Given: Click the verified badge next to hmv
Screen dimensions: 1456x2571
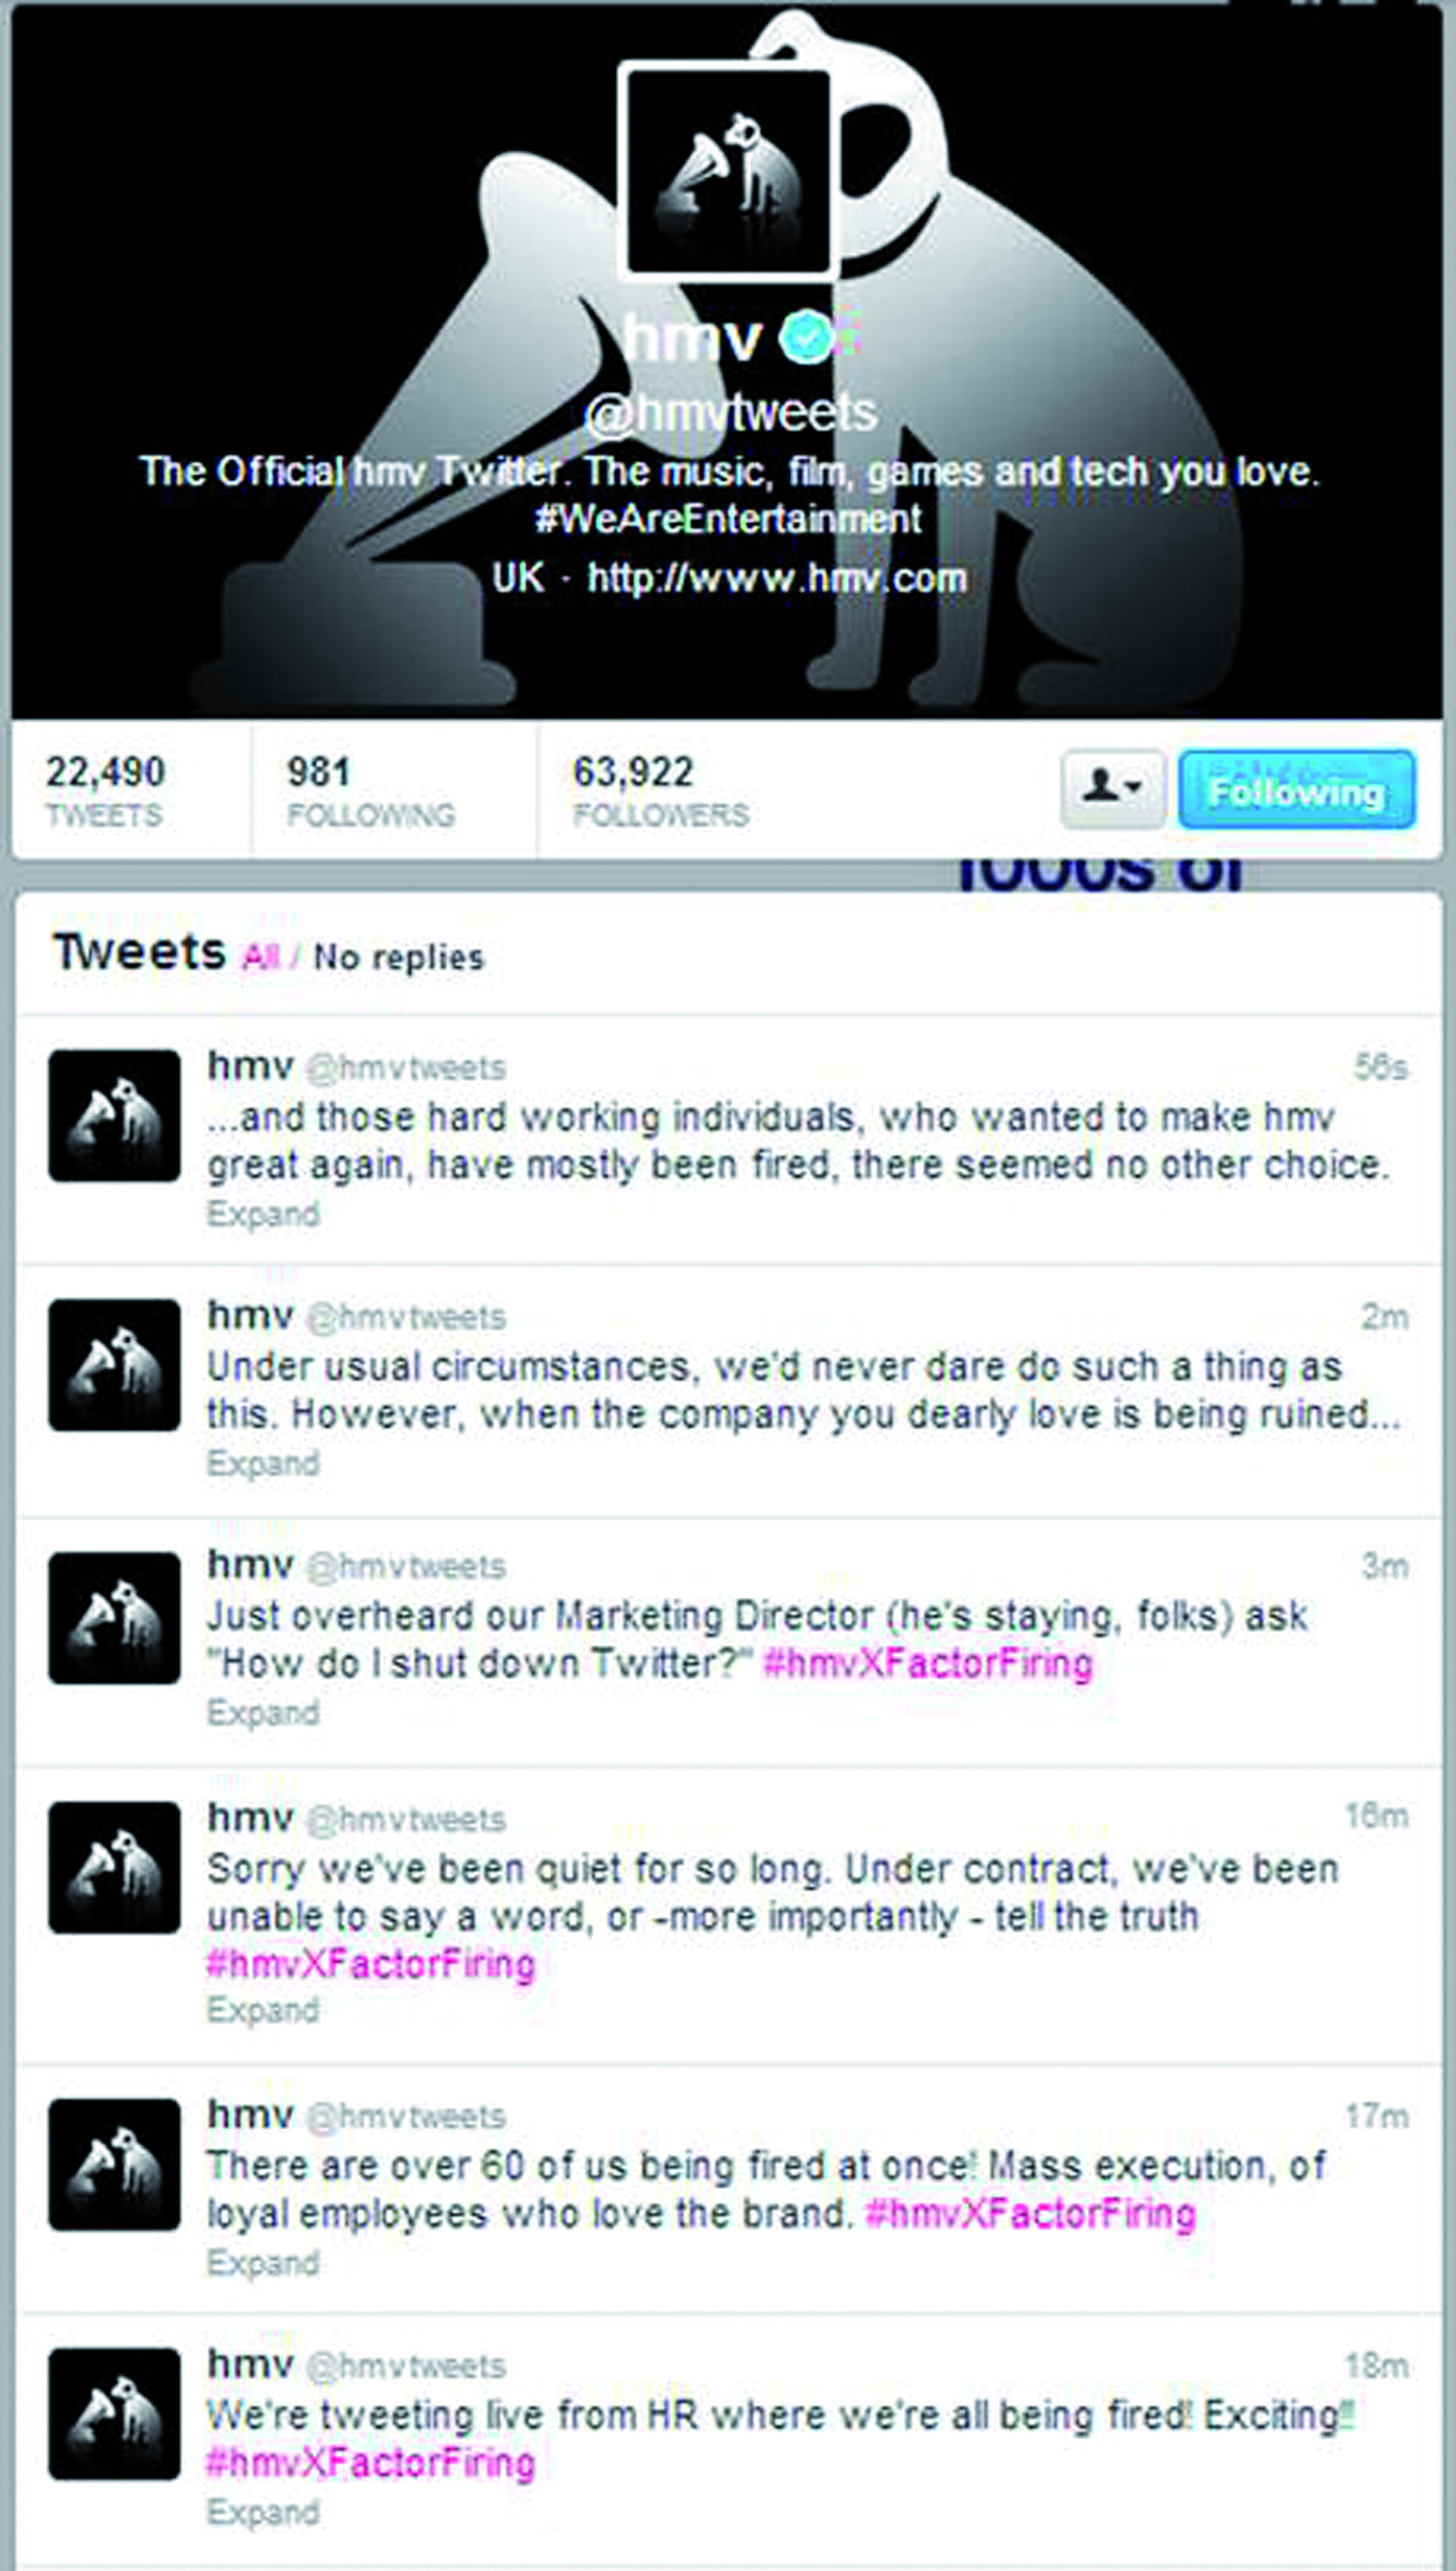Looking at the screenshot, I should tap(808, 338).
